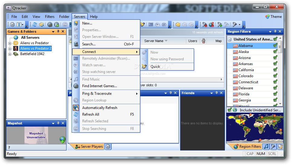The width and height of the screenshot is (292, 165).
Task: Close the Games & Folders panel
Action: (x=63, y=31)
